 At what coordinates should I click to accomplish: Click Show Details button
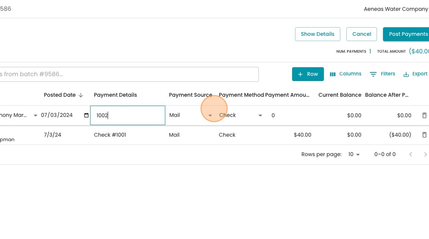[x=318, y=34]
